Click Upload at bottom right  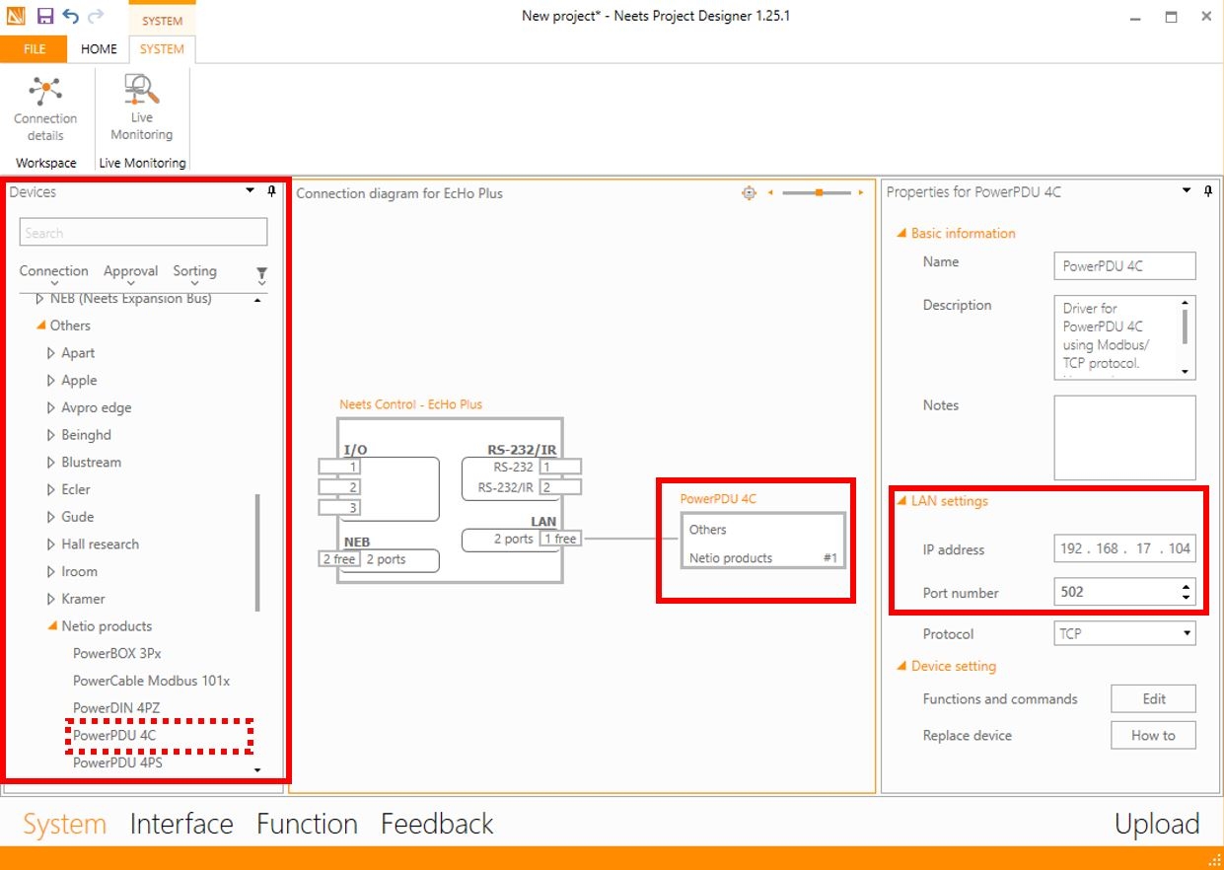tap(1157, 824)
